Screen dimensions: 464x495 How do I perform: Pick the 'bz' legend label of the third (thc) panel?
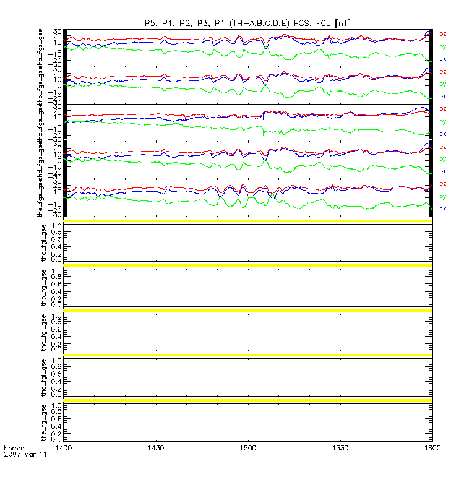click(x=442, y=109)
